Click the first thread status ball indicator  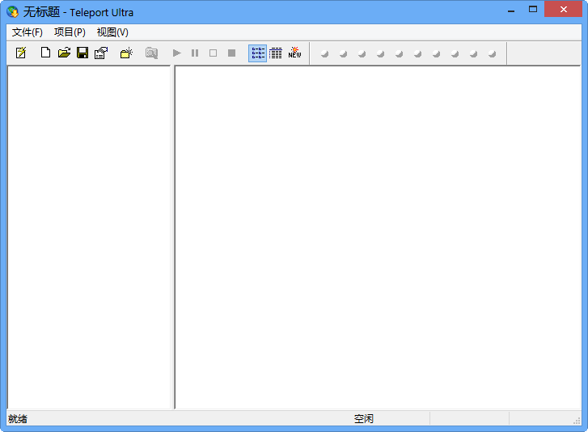pos(325,54)
